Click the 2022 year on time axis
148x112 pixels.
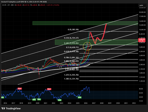[x=53, y=103]
